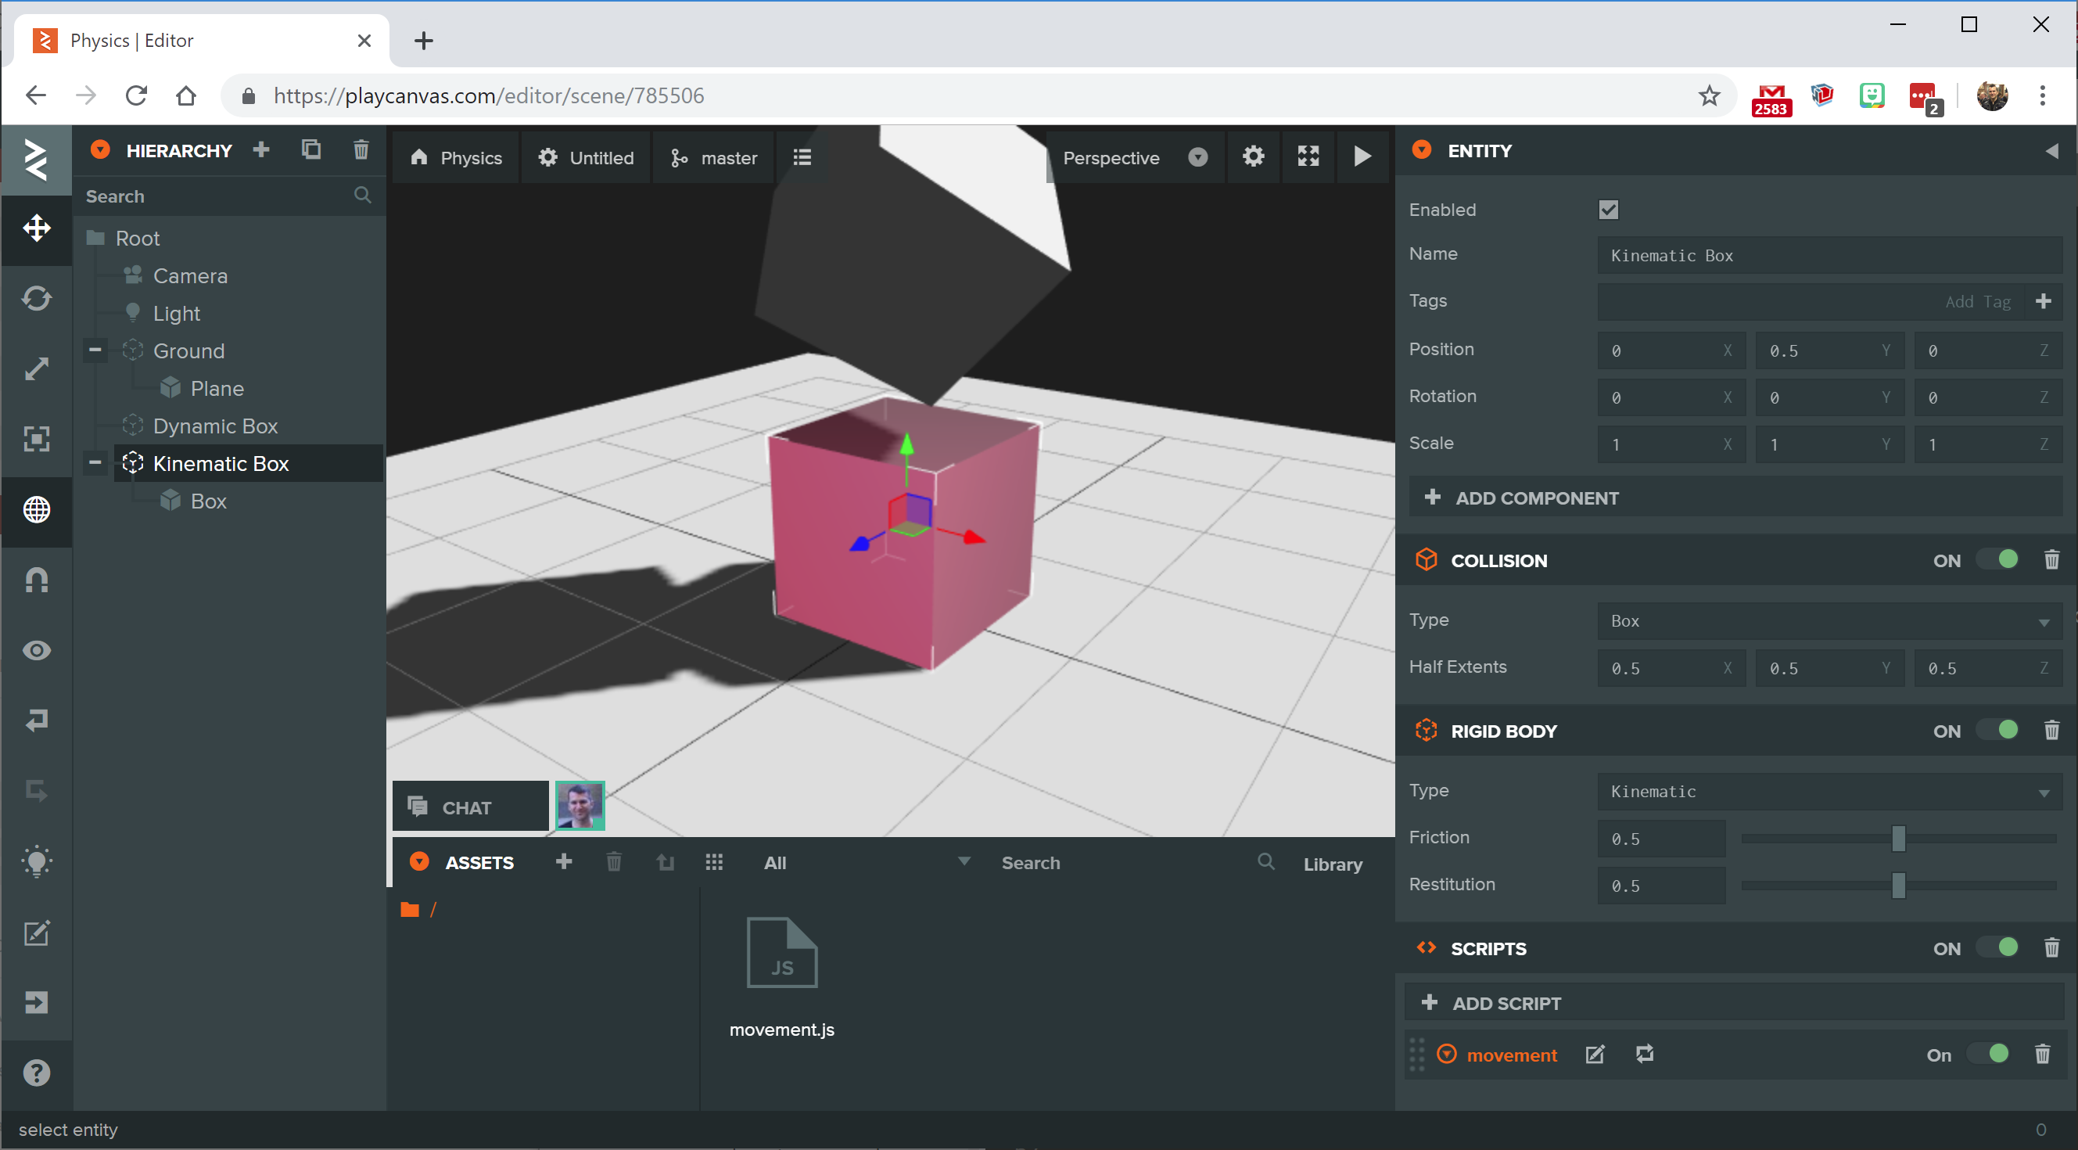
Task: Select Camera entity in hierarchy
Action: point(190,276)
